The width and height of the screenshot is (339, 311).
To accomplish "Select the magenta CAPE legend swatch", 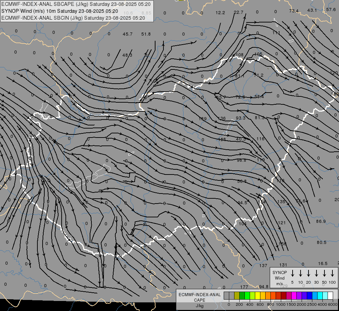I will (x=294, y=296).
